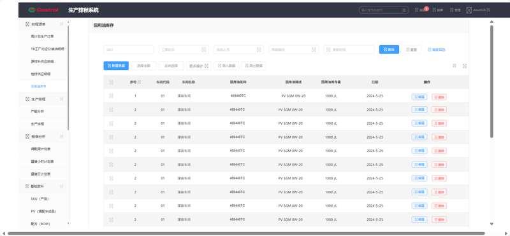Click the 锁屏 lock screen icon

434,10
